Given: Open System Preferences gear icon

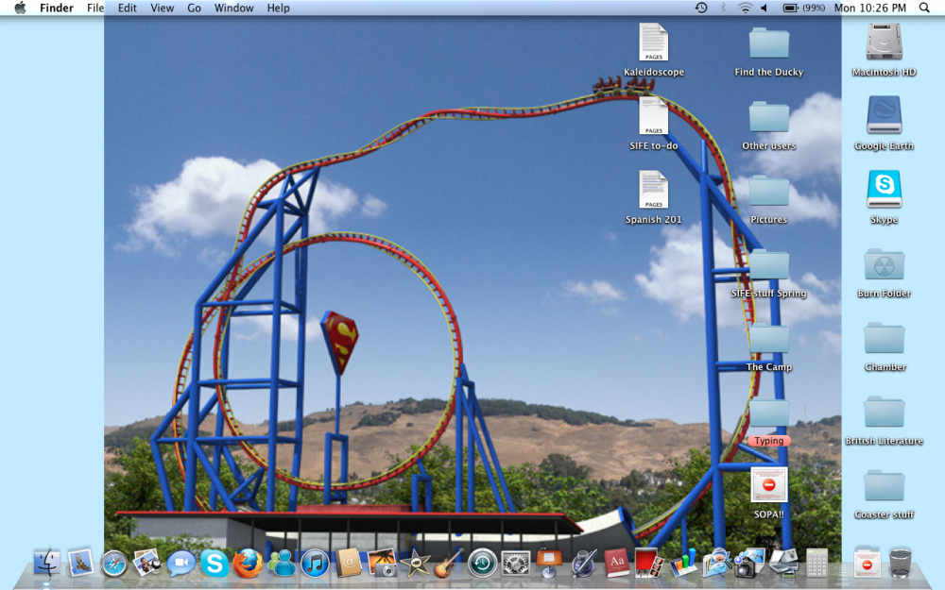Looking at the screenshot, I should 515,563.
